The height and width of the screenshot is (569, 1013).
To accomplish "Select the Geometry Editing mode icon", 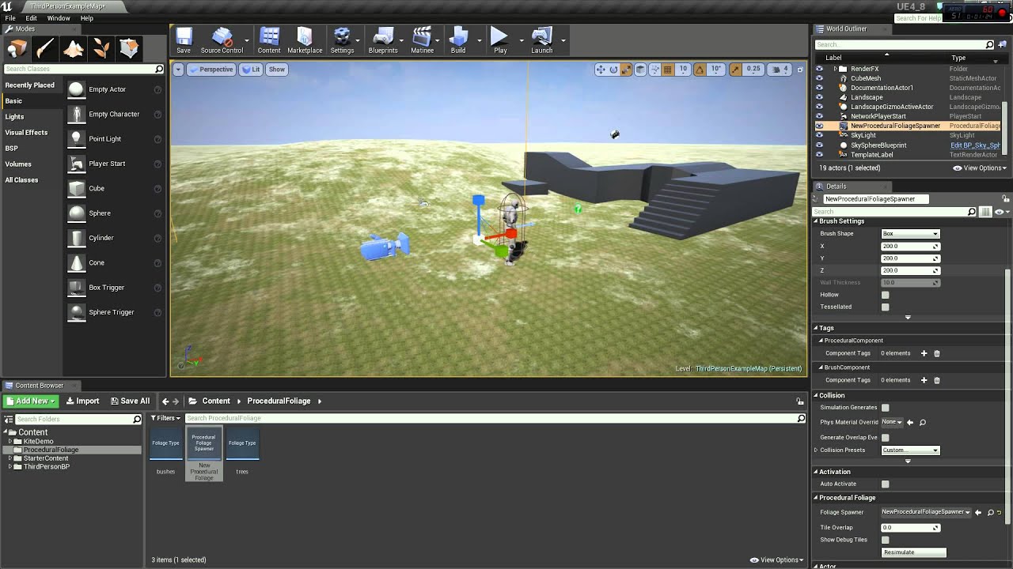I will click(129, 49).
